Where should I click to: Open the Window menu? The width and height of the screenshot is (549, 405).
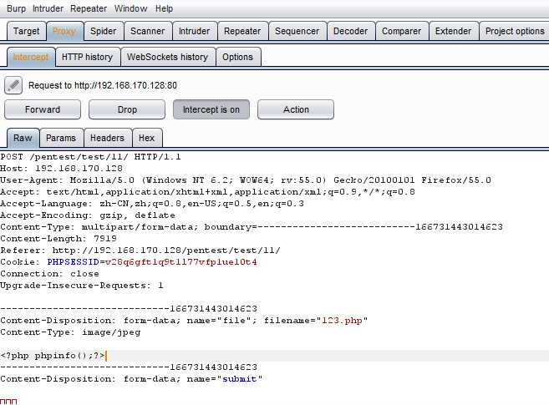pyautogui.click(x=130, y=8)
